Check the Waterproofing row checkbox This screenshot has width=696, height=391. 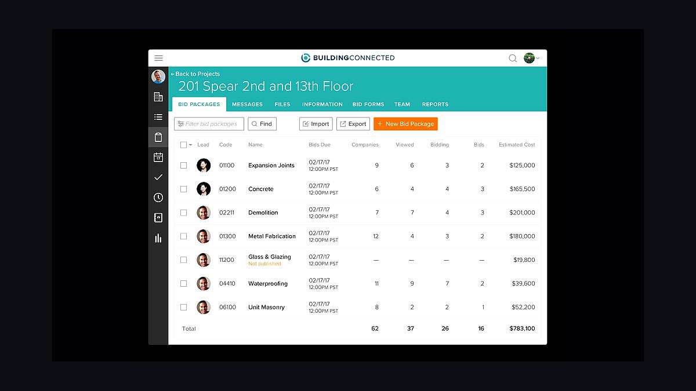pyautogui.click(x=184, y=284)
